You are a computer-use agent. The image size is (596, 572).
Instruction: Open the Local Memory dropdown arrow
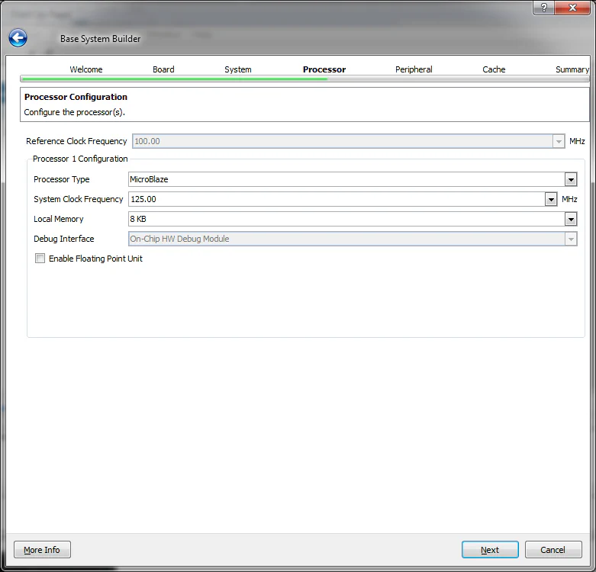coord(570,220)
